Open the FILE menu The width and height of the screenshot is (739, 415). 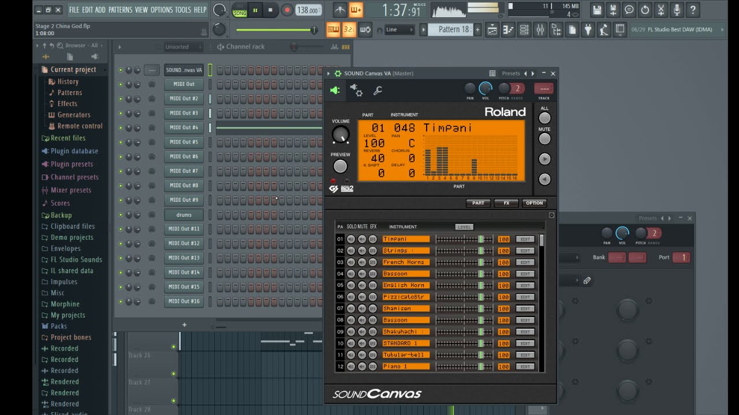tap(74, 10)
